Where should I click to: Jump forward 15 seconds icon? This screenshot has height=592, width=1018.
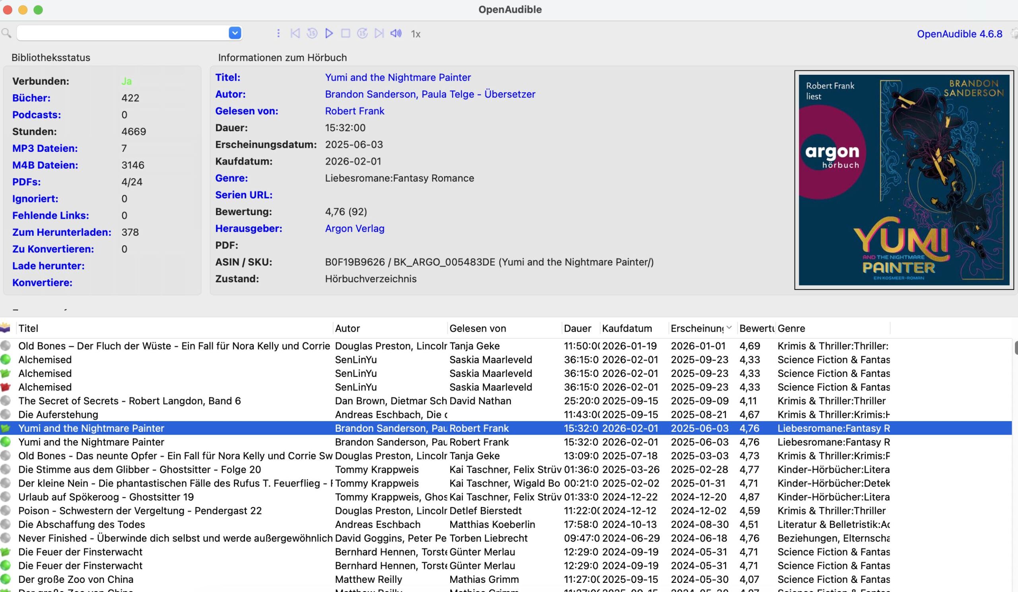[x=362, y=33]
